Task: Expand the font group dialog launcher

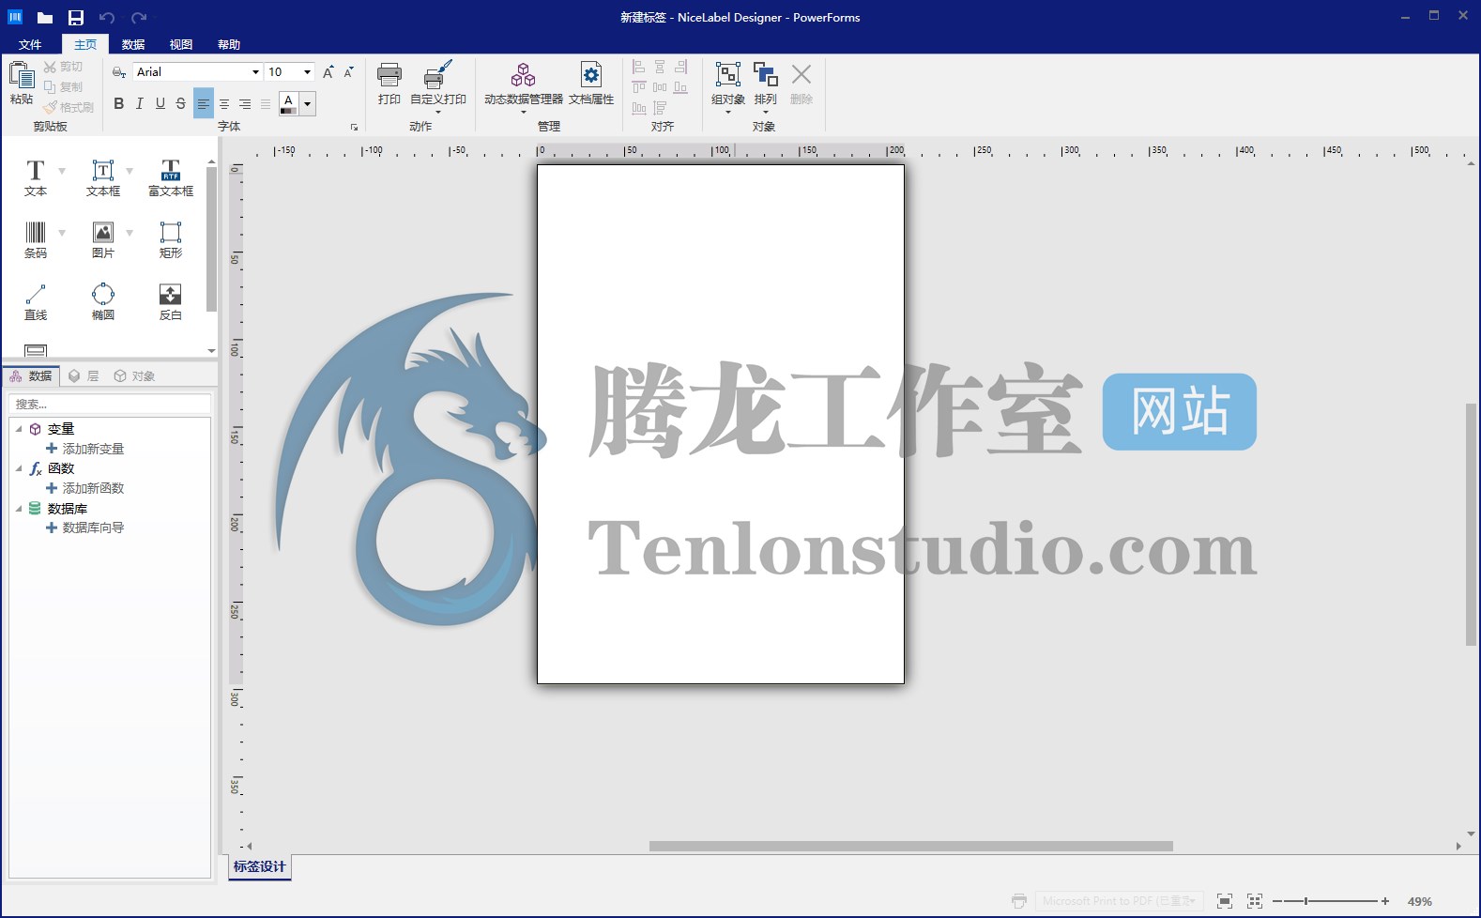Action: 354,127
